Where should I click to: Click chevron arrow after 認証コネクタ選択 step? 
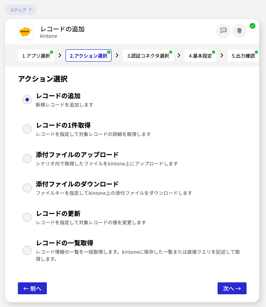pyautogui.click(x=179, y=55)
